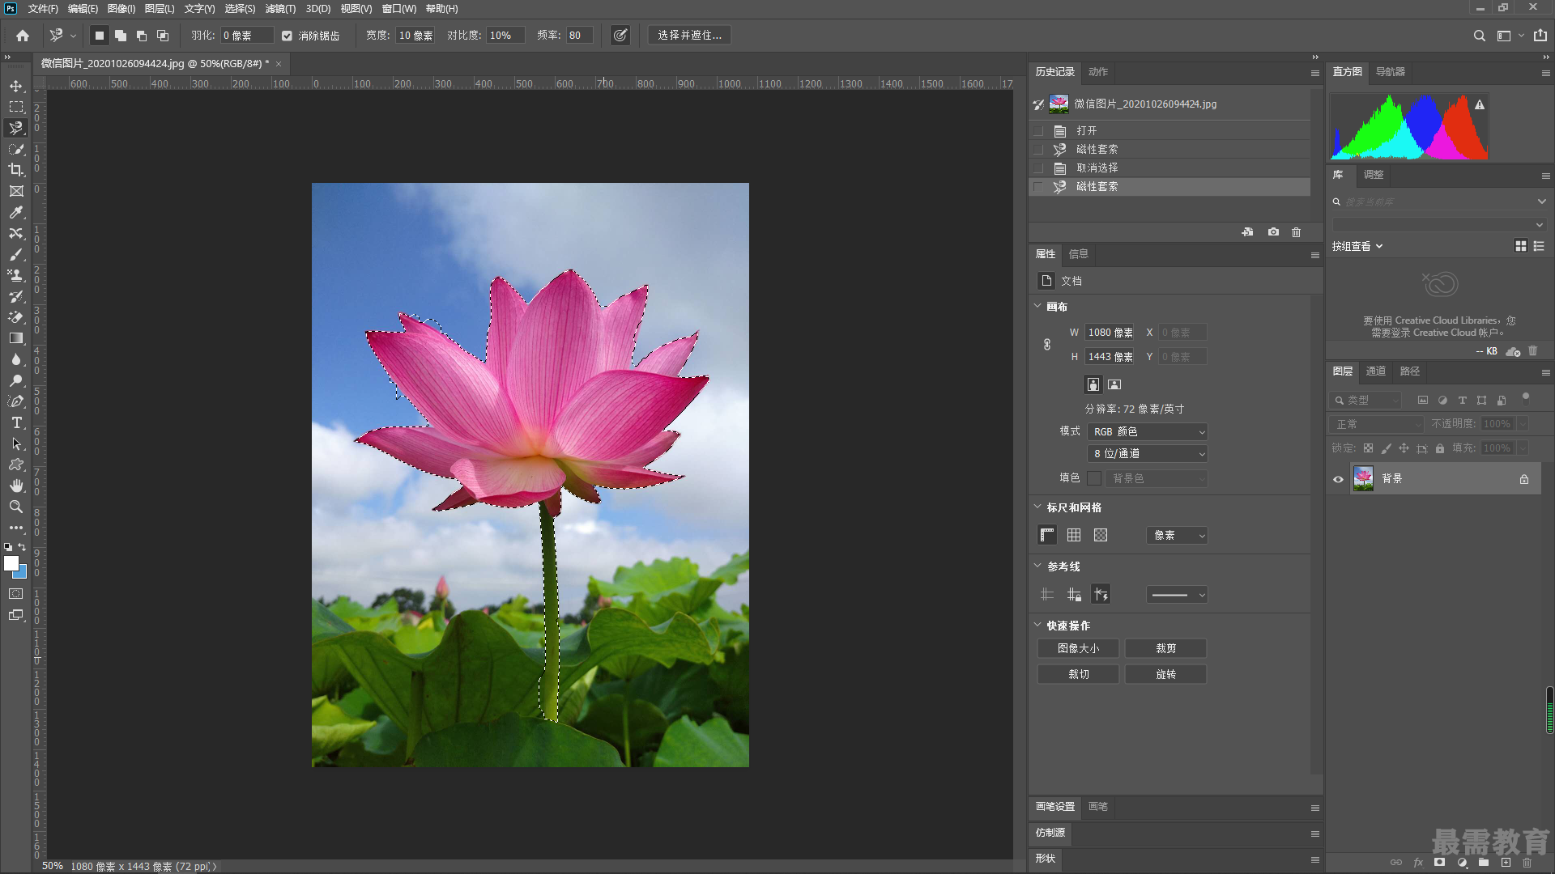The image size is (1555, 874).
Task: Click the 裁剪 quick action button
Action: point(1165,648)
